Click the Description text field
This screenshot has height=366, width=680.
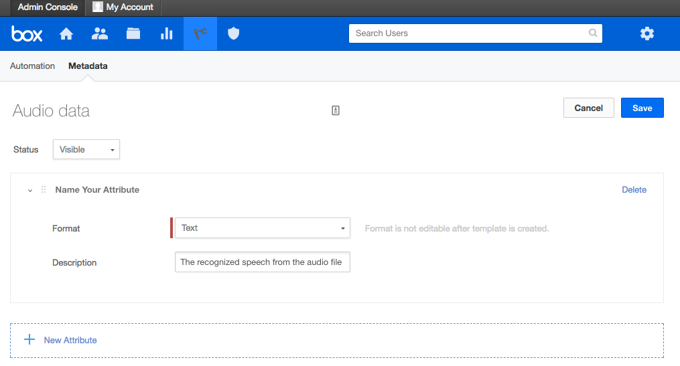(x=263, y=262)
